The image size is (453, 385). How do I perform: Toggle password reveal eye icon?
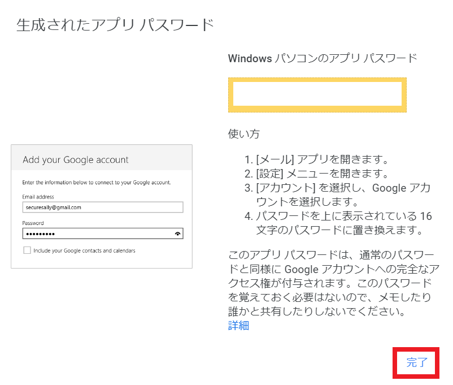pos(178,233)
